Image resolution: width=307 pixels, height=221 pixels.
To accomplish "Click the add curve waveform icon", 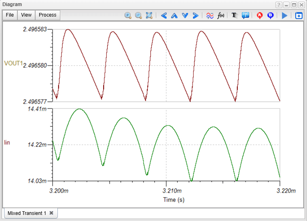I will click(210, 15).
